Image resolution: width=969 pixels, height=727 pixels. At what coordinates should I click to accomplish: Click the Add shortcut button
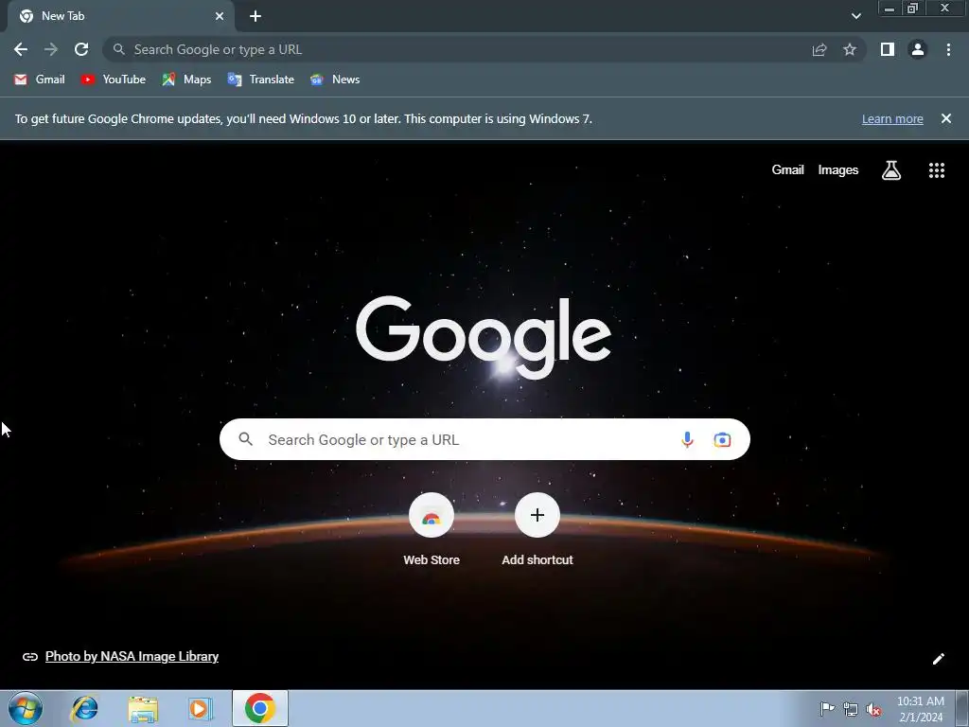click(x=537, y=529)
